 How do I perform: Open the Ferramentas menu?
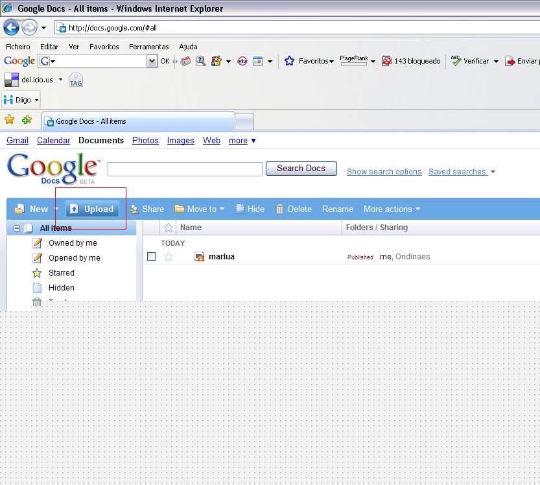[x=149, y=47]
